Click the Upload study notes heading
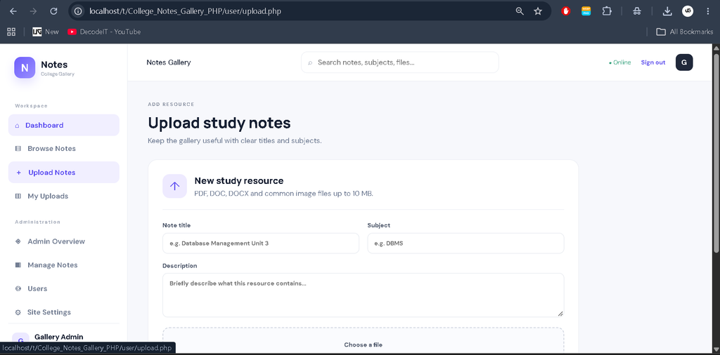 [219, 123]
